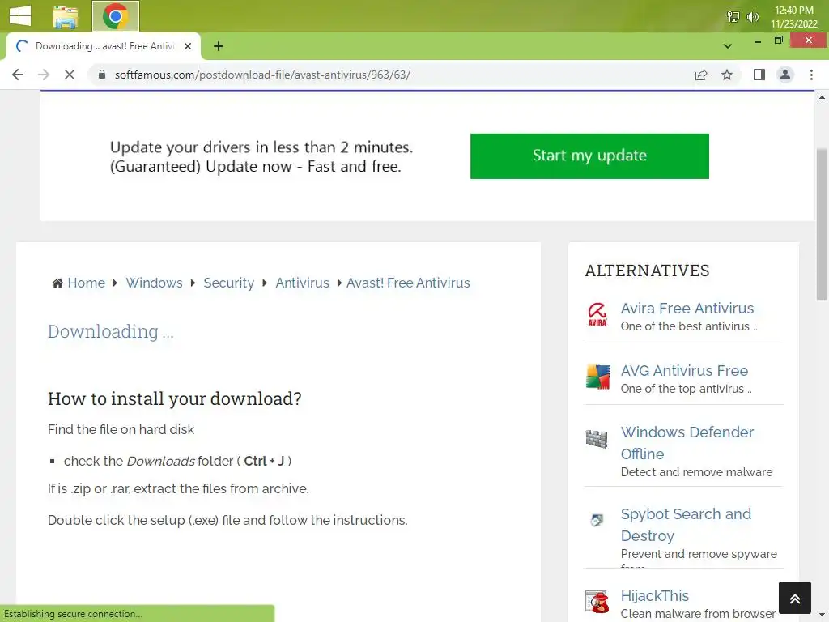
Task: Click the HijackThis detective icon
Action: tap(597, 602)
